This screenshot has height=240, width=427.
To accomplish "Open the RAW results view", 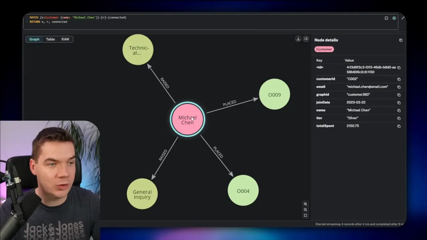I will coord(65,39).
